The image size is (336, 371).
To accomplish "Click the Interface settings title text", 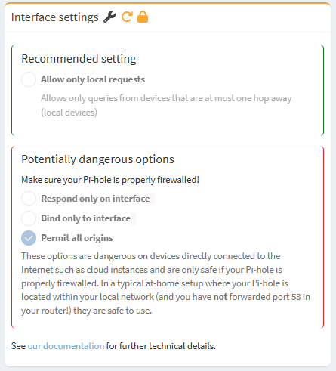I will point(55,17).
